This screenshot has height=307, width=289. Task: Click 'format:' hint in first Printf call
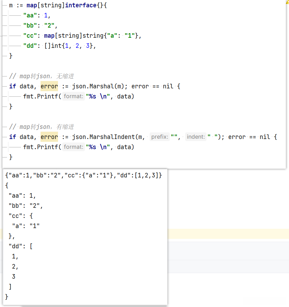click(73, 96)
